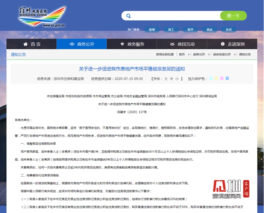The height and width of the screenshot is (213, 264).
Task: Select the 疫情 hot search tag
Action: pyautogui.click(x=152, y=30)
